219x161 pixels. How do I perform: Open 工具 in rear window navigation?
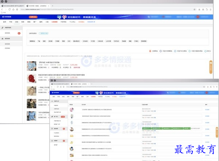pos(47,22)
